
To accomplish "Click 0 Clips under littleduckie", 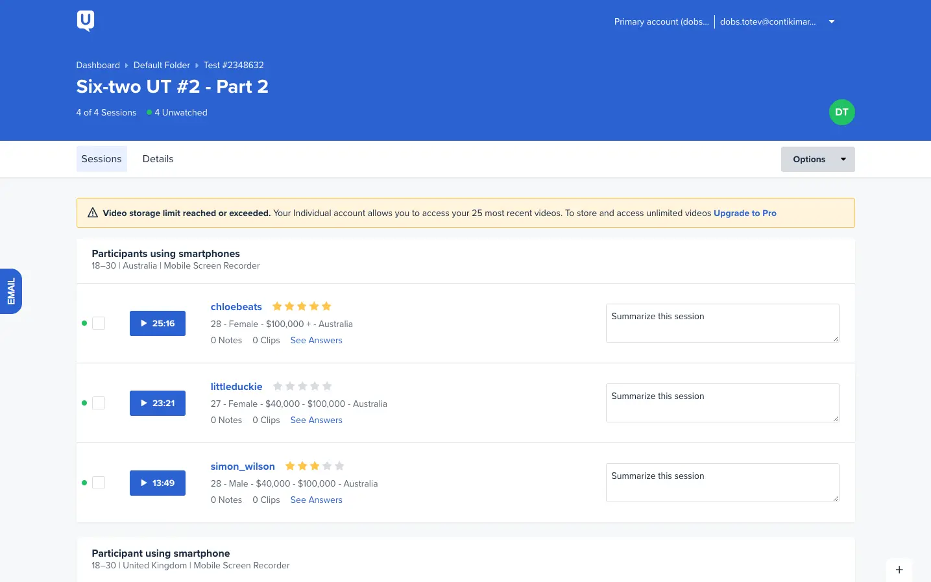I will (x=266, y=420).
